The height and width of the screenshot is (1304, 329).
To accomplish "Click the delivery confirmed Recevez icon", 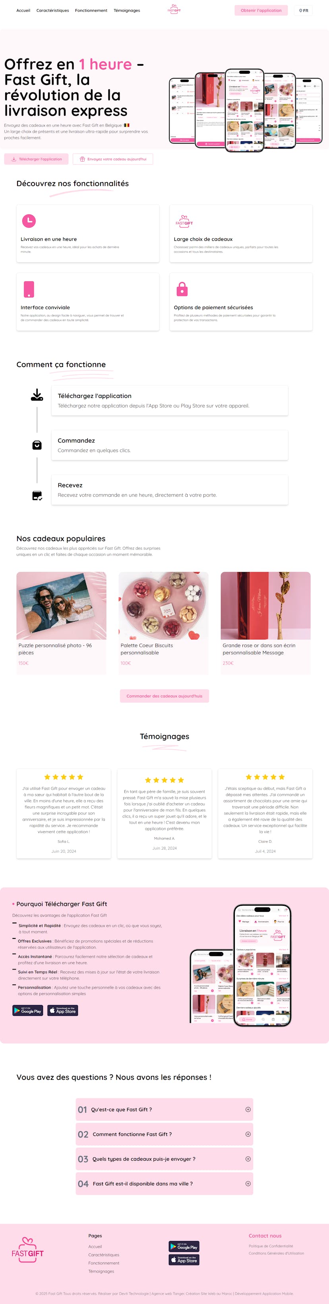I will (37, 496).
